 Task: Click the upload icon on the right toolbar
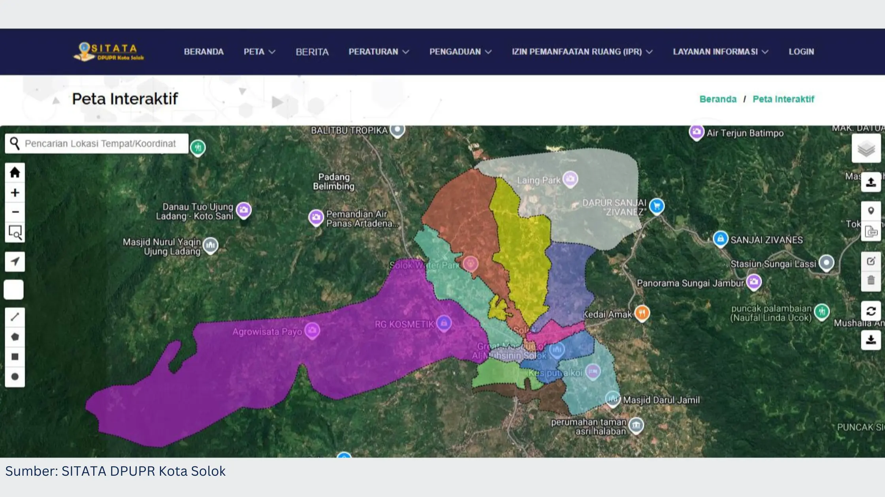(872, 182)
